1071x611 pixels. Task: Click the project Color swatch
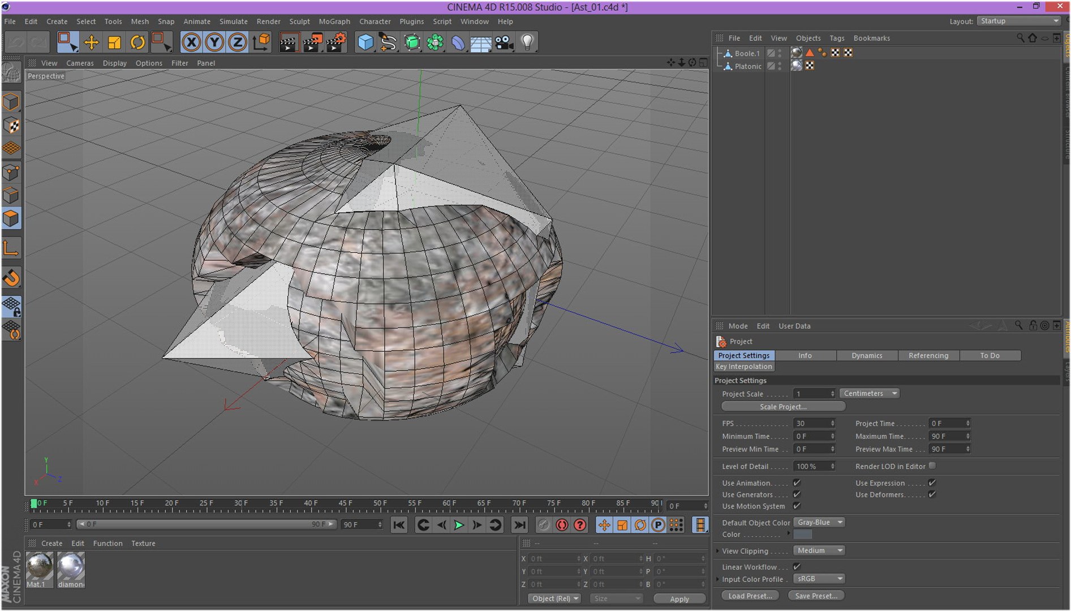[802, 534]
